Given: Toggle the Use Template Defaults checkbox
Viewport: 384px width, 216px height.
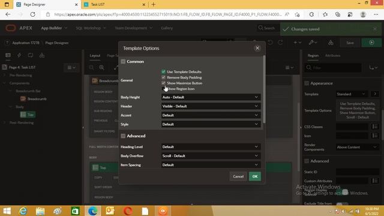Looking at the screenshot, I should pos(163,72).
